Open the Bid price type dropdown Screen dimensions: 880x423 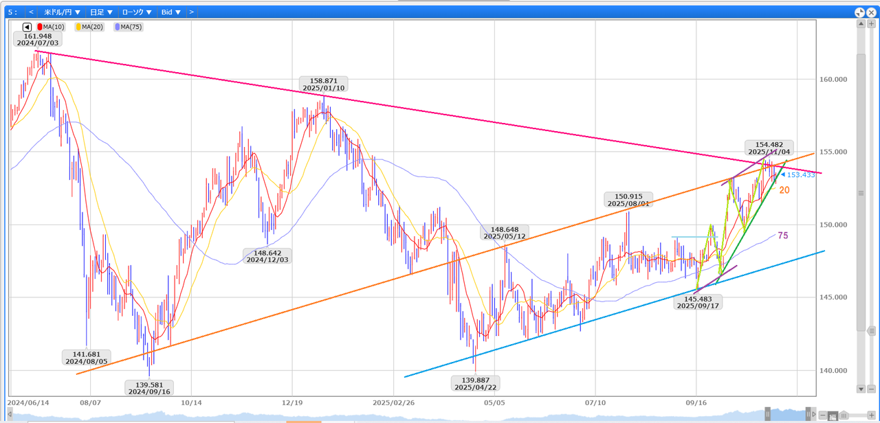pos(170,12)
